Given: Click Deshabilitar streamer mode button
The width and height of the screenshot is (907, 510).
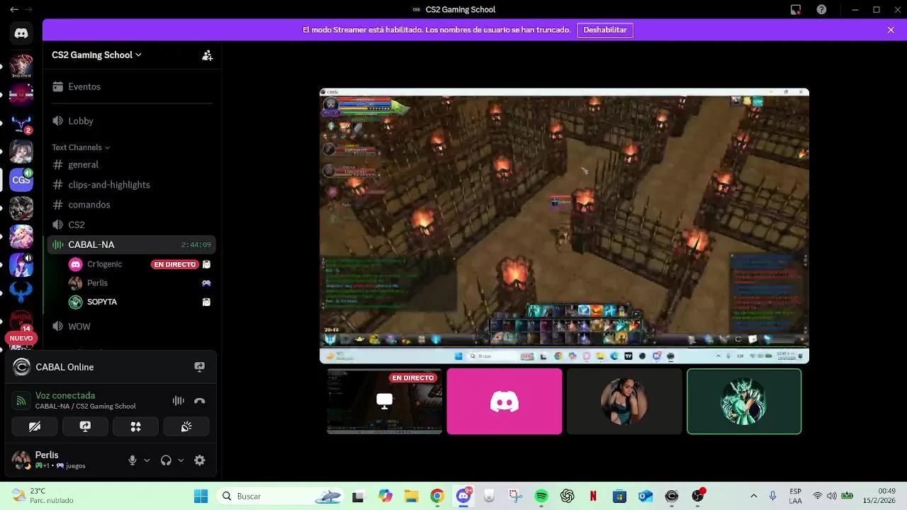Looking at the screenshot, I should click(605, 30).
